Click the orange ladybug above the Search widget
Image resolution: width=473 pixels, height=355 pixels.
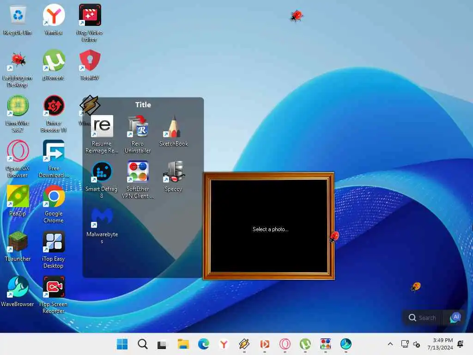[x=416, y=286]
